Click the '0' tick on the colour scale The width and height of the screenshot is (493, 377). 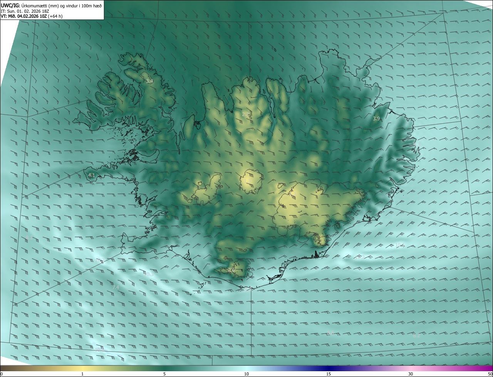click(2, 374)
